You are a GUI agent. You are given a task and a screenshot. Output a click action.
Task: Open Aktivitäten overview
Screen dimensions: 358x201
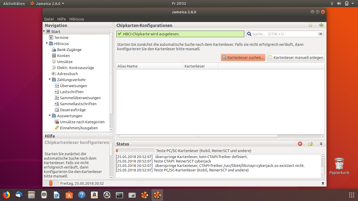[x=14, y=4]
